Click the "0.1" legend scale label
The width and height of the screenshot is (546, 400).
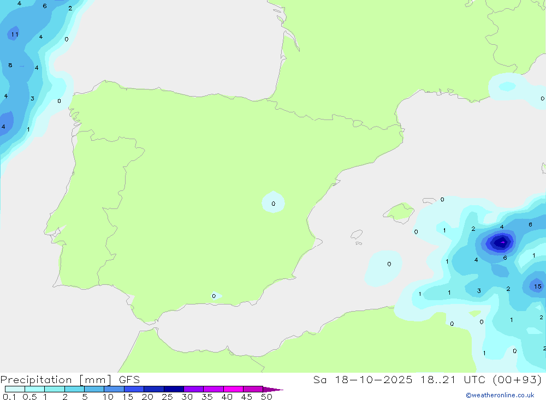click(9, 397)
